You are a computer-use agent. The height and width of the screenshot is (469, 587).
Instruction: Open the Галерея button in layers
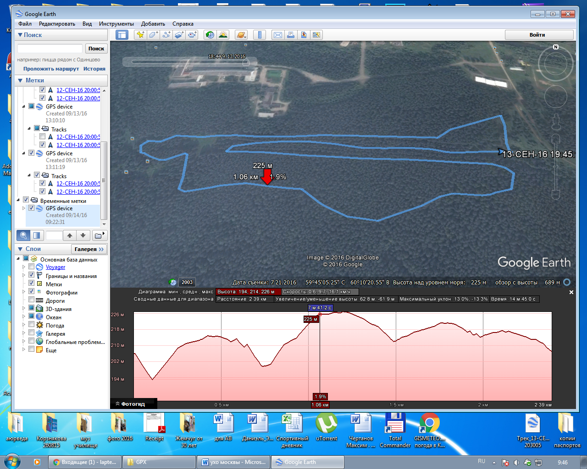pos(89,249)
